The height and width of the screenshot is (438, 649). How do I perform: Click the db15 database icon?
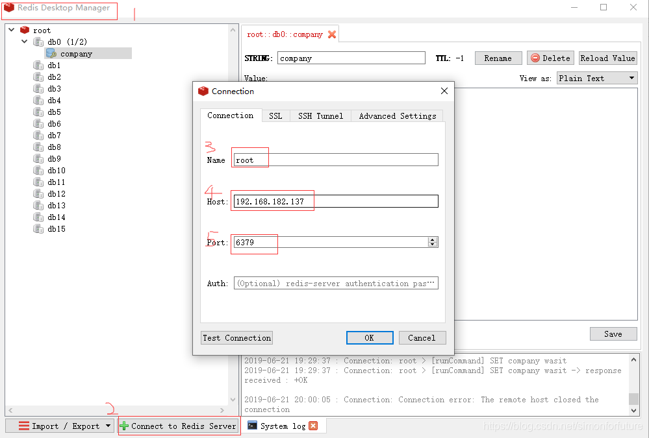38,228
